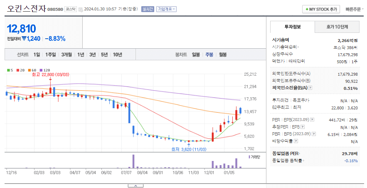The image size is (367, 188).
Task: Open the 기업개요 dropdown
Action: point(166,9)
